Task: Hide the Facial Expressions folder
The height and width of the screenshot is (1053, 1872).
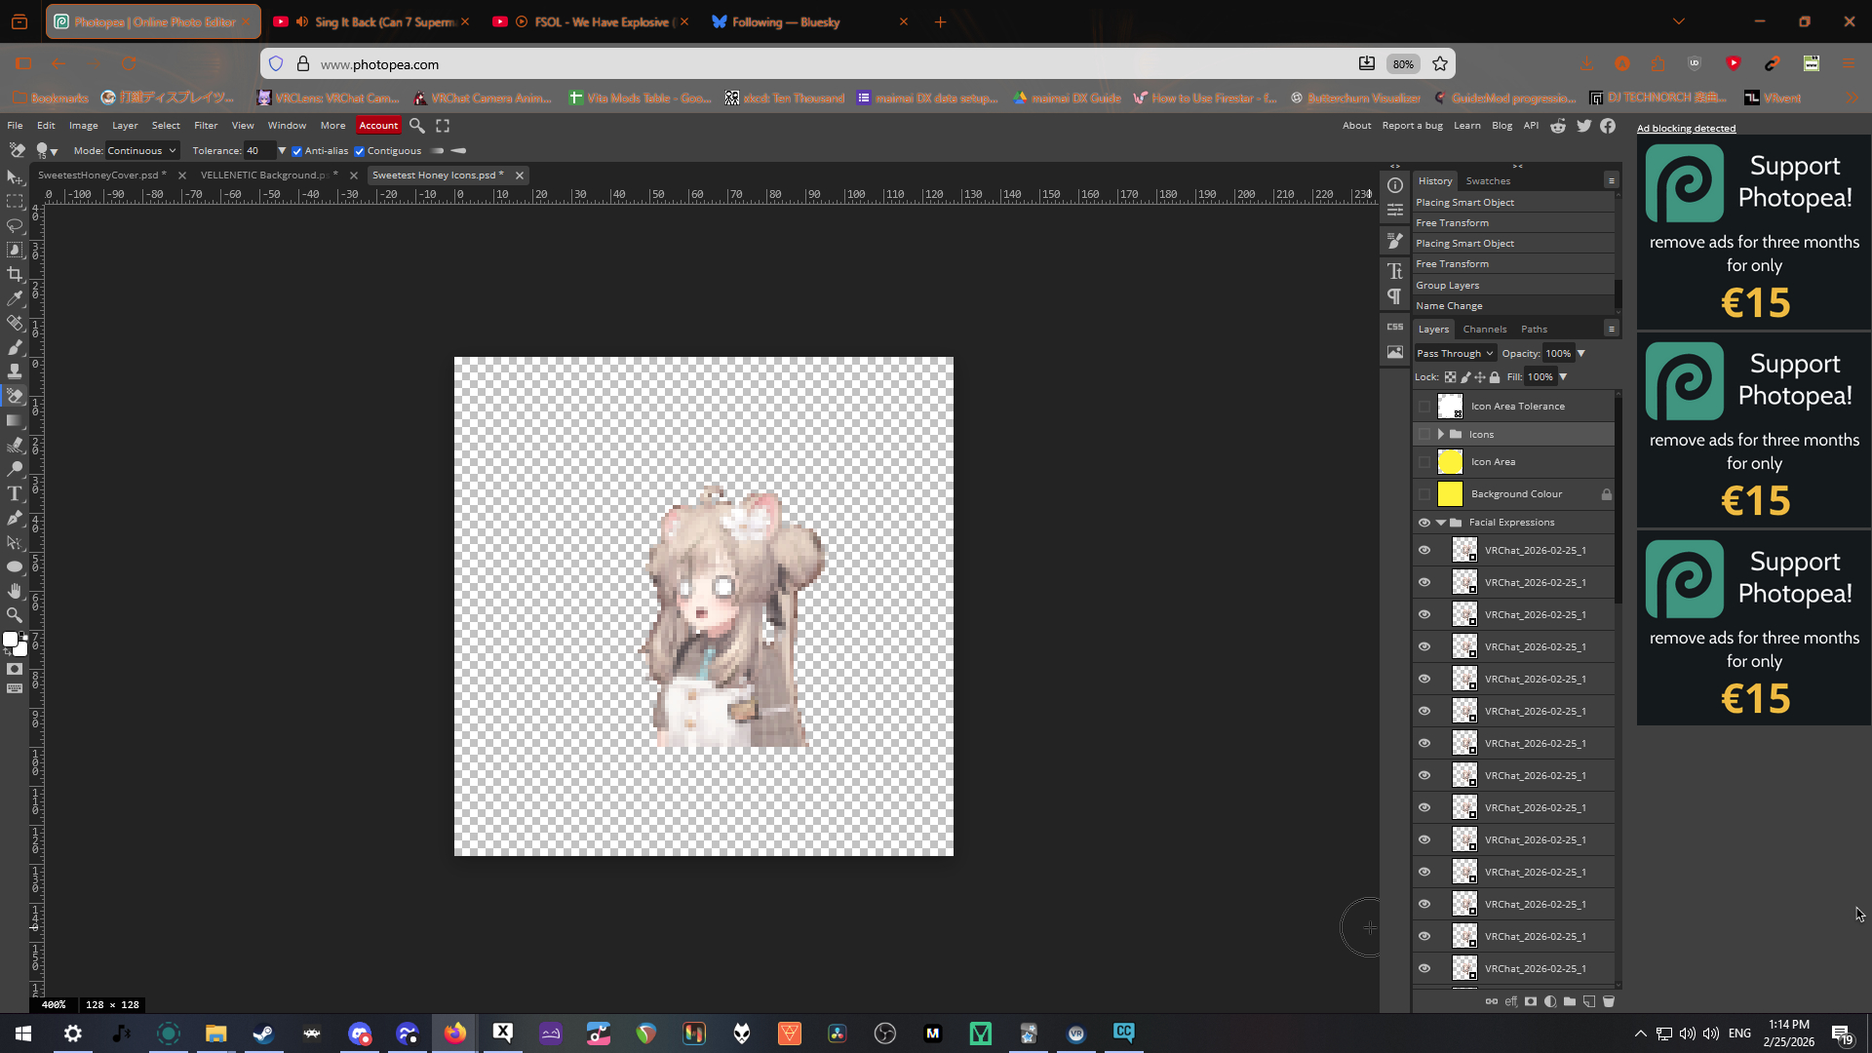Action: [1424, 523]
